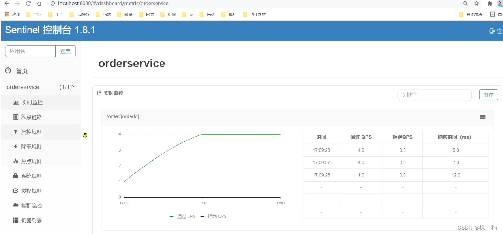
Task: Bookmark this page with the star icon
Action: point(476,3)
